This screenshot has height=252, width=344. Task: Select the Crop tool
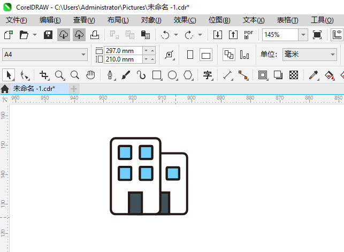pos(44,75)
